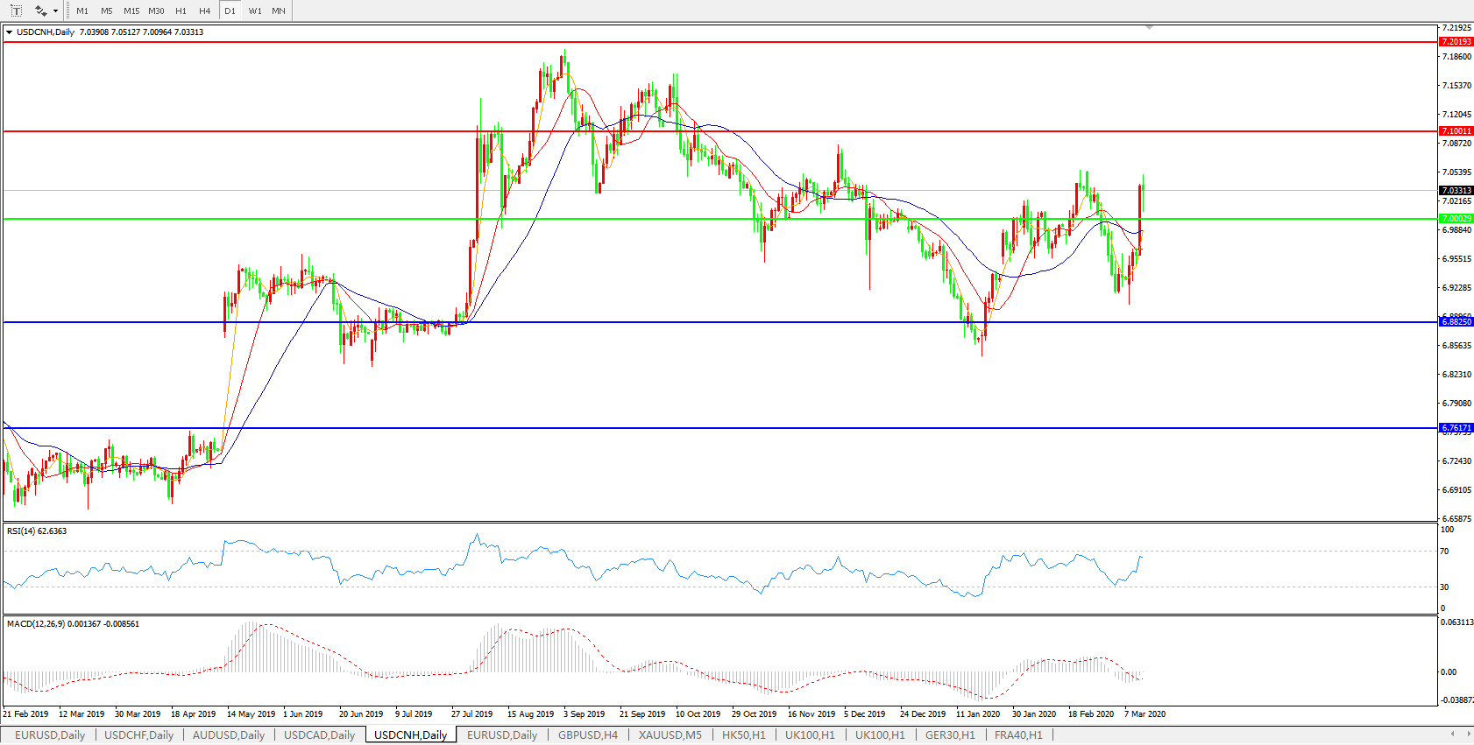This screenshot has width=1474, height=745.
Task: Click the arrows objects tool icon
Action: [x=40, y=11]
